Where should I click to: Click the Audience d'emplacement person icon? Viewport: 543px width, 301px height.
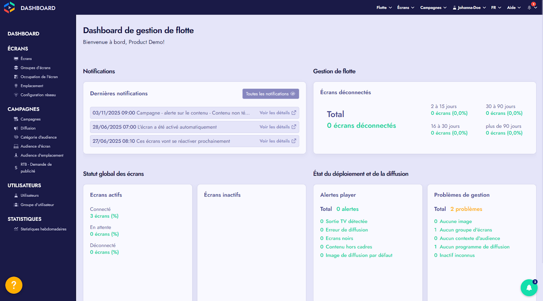16,155
